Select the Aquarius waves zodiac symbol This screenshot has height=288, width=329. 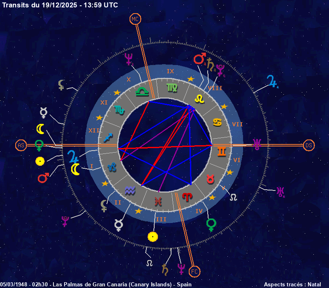tap(130, 191)
